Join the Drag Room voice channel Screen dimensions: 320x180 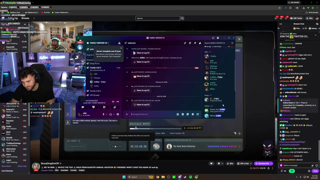94,63
